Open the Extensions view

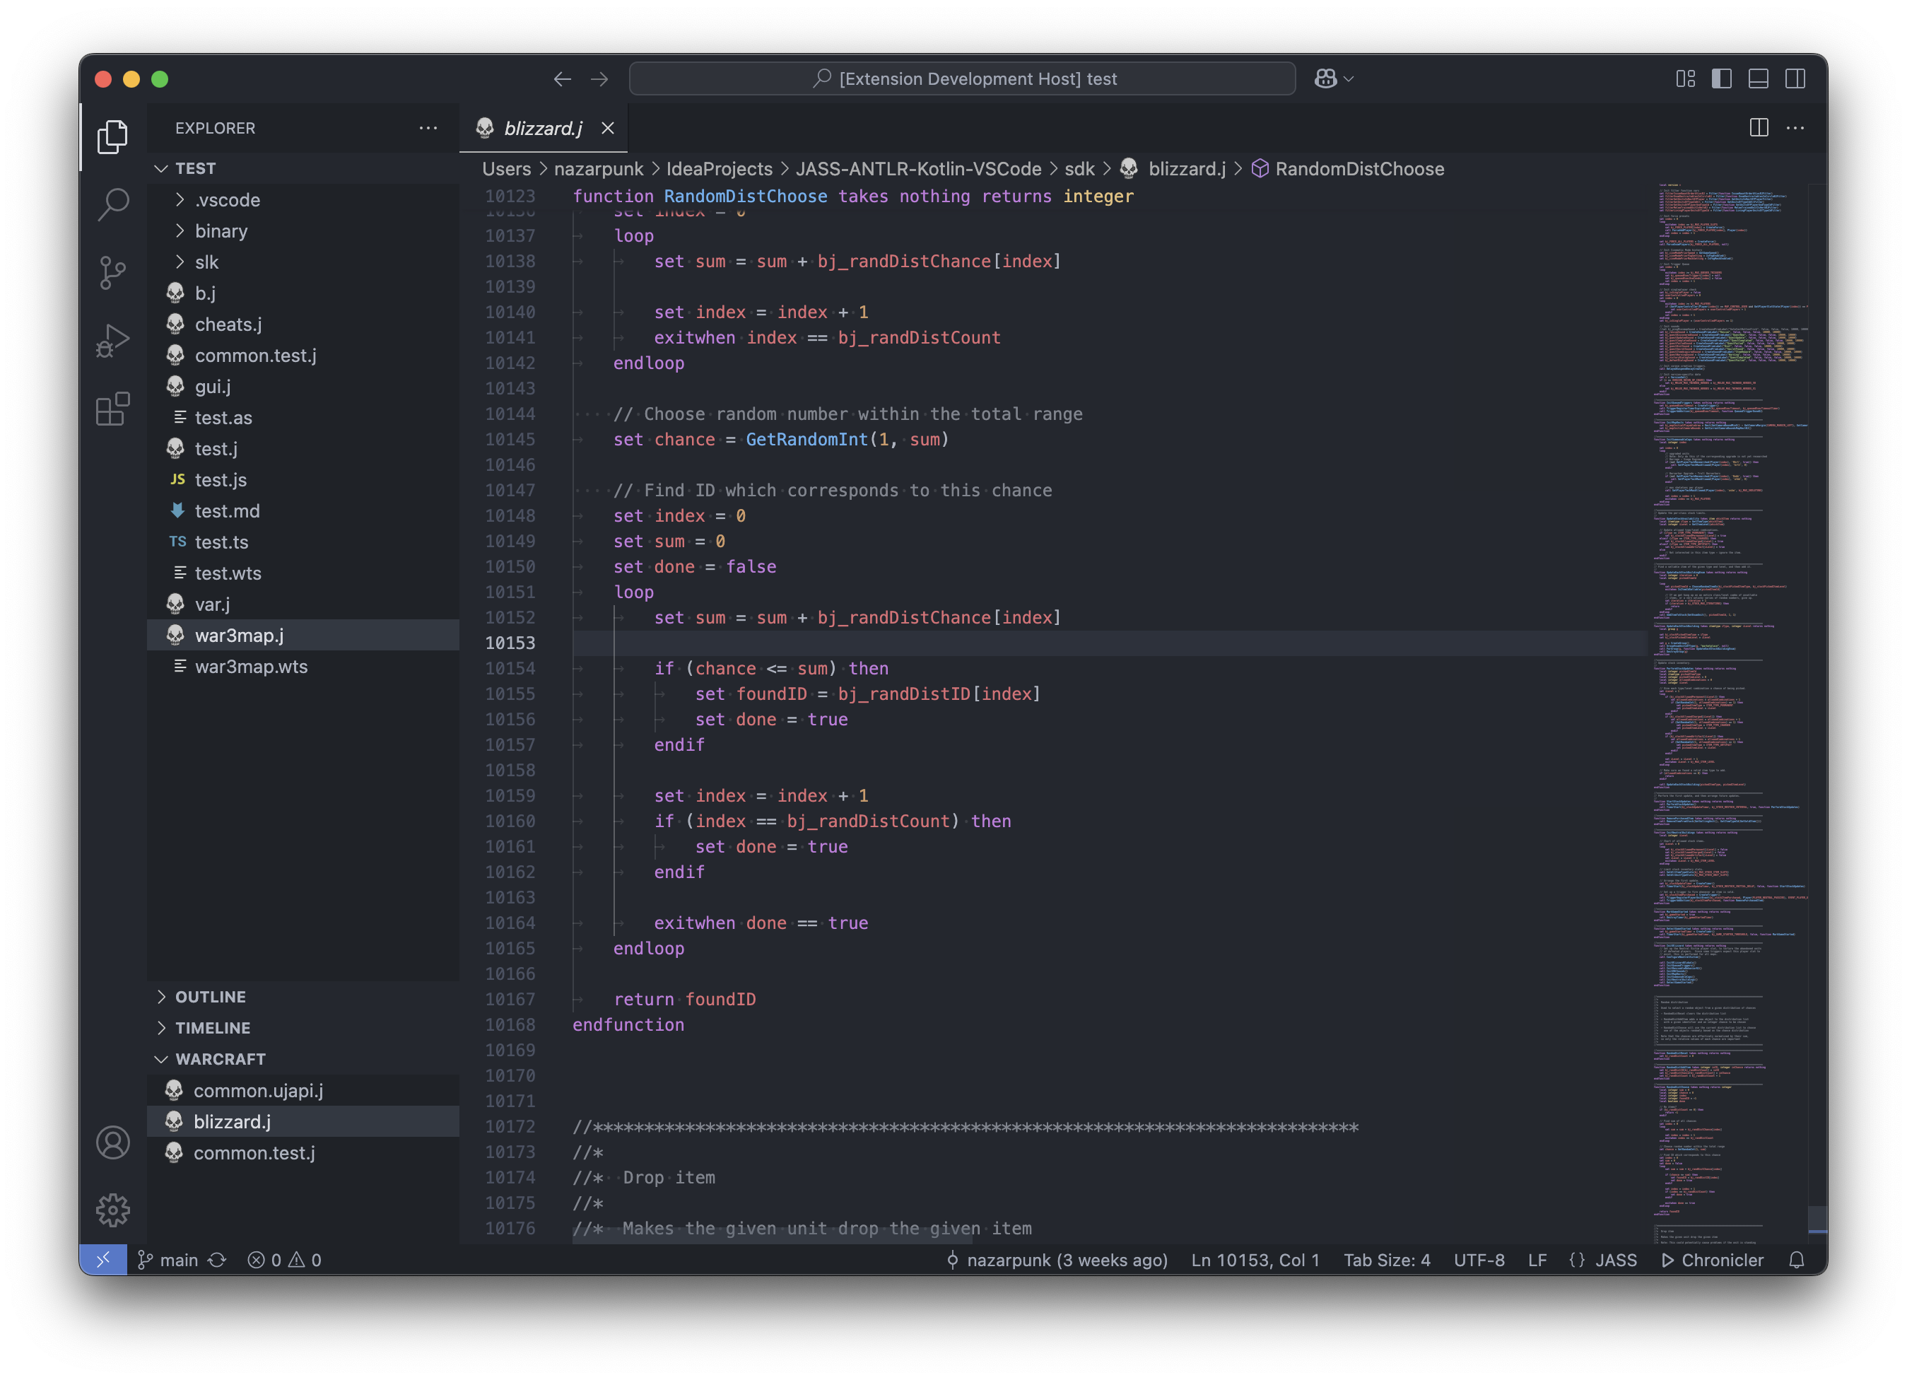[x=112, y=409]
